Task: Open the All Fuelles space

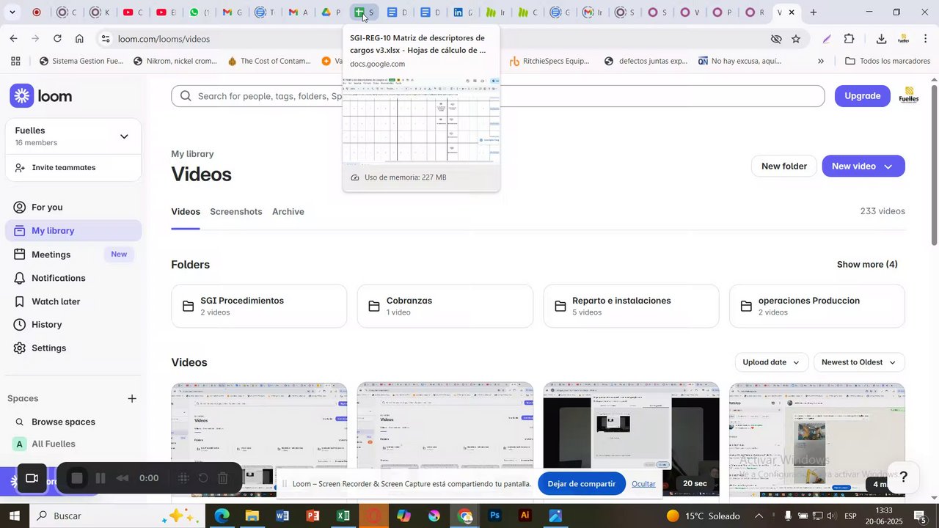Action: (53, 444)
